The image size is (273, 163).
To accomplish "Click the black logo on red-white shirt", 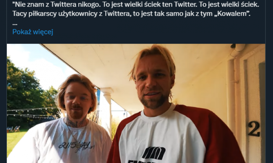I will [x=153, y=153].
